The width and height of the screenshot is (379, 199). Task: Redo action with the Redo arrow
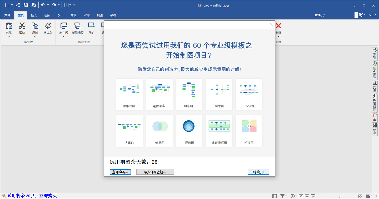[x=54, y=5]
